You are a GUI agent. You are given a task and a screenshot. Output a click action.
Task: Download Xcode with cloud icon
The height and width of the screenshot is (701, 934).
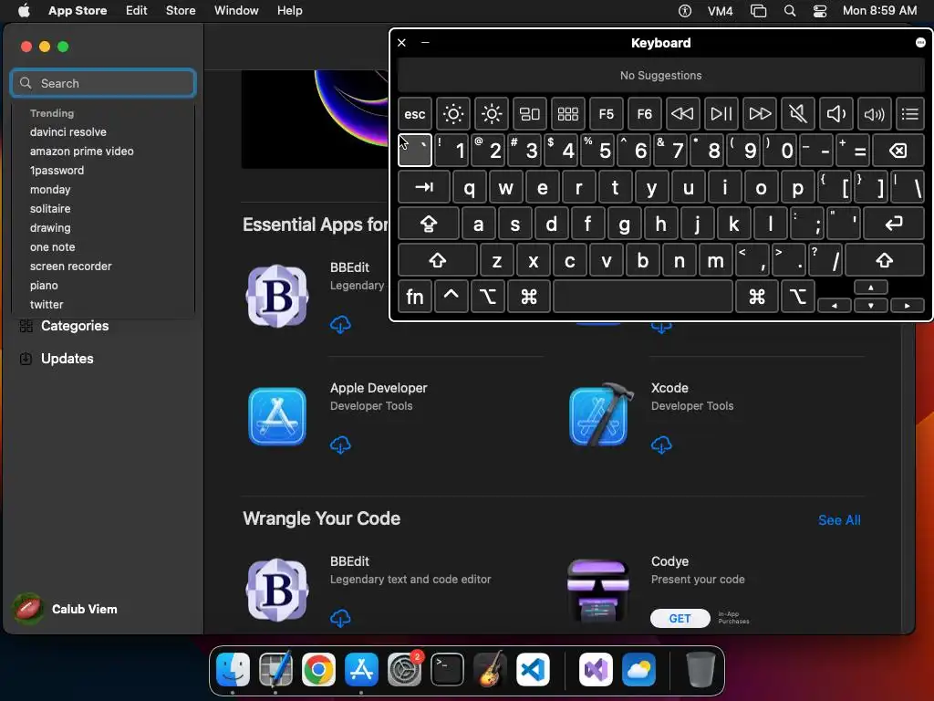click(661, 445)
